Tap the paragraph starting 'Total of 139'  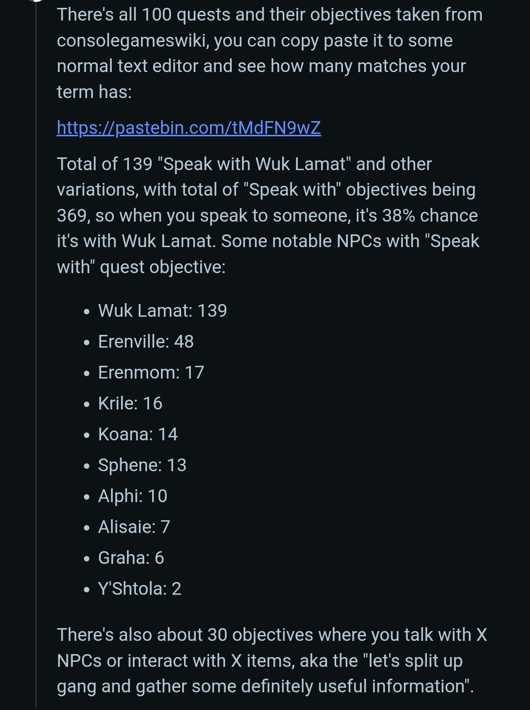[268, 215]
